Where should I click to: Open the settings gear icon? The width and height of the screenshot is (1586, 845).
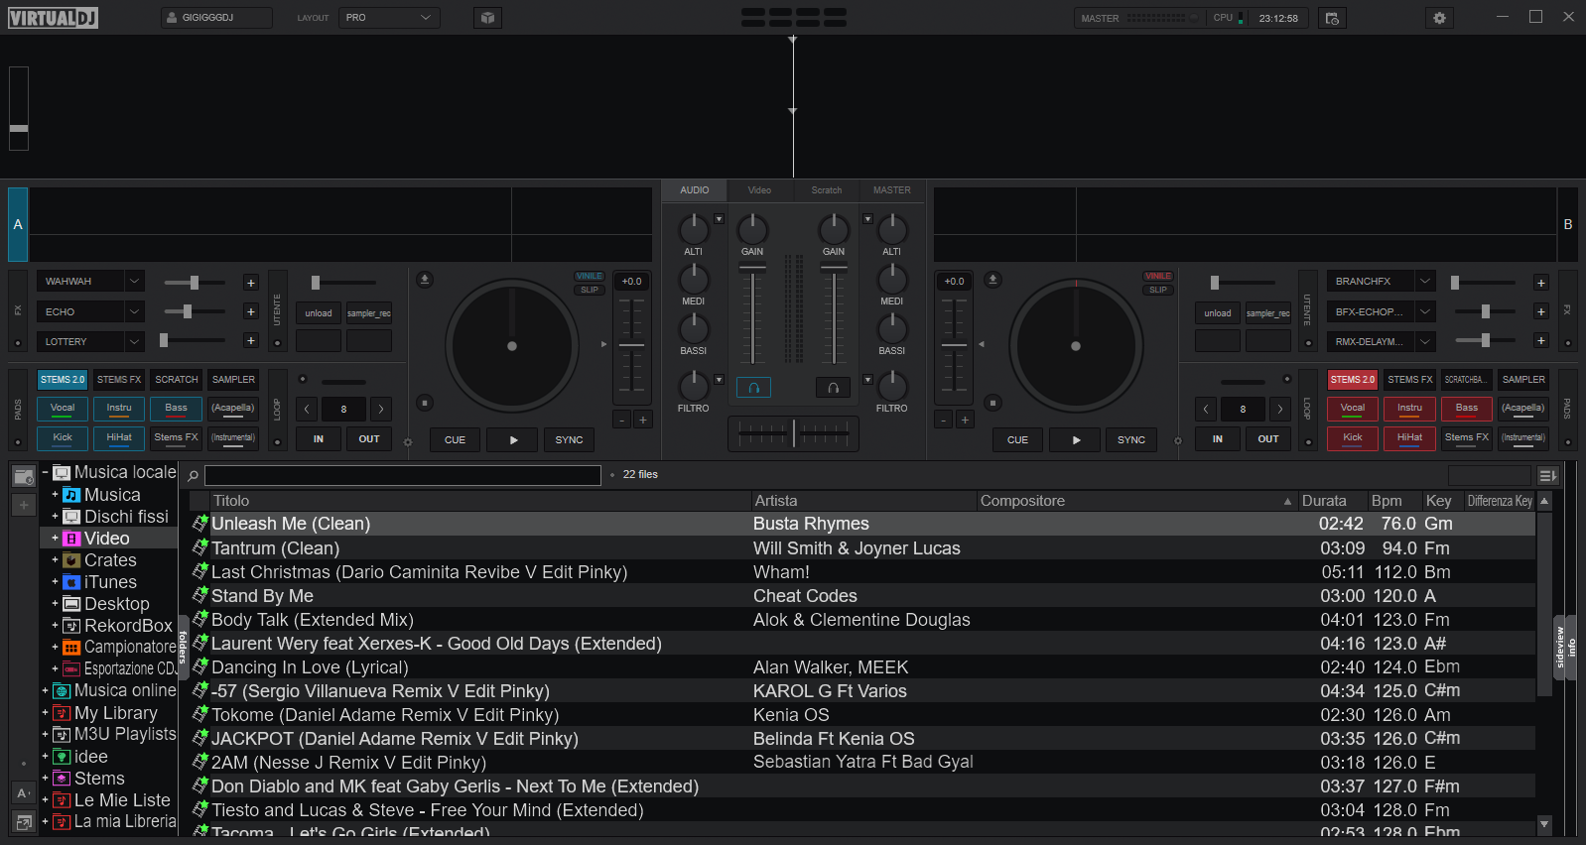1439,18
